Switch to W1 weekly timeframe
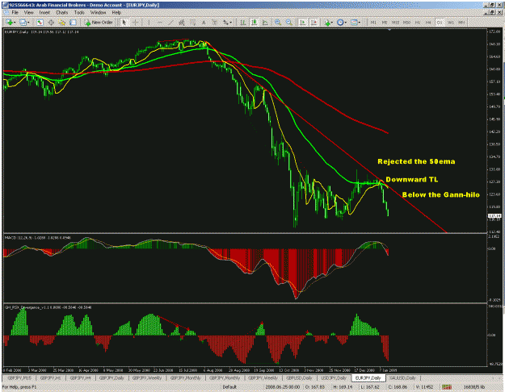505x392 pixels. 451,23
